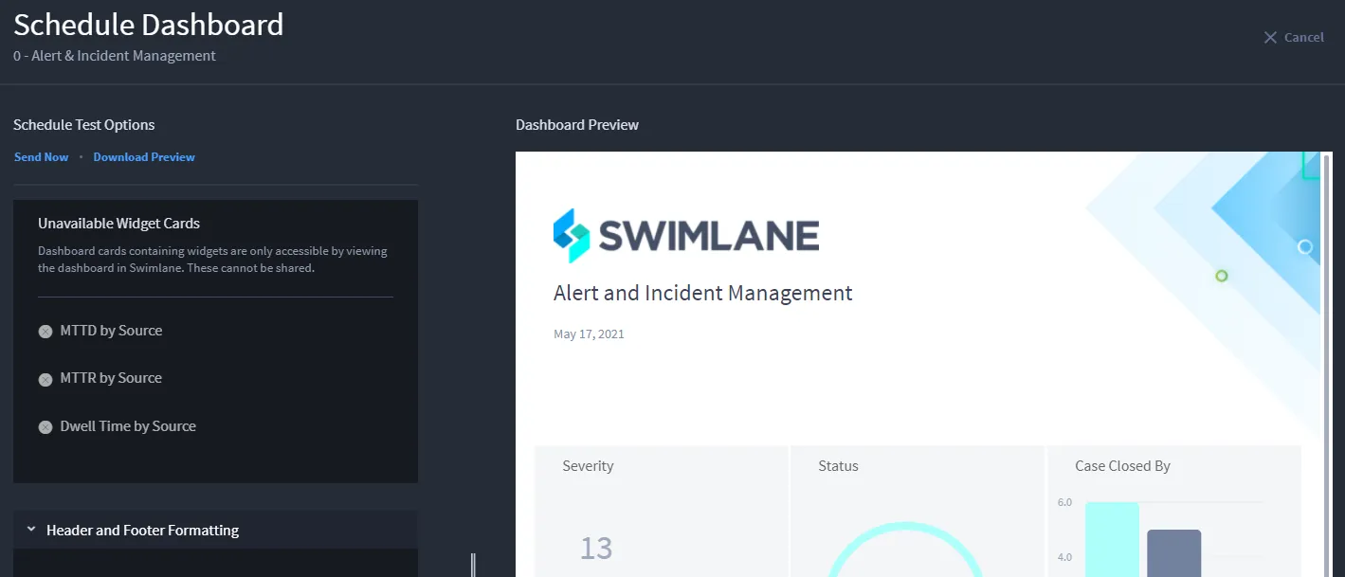This screenshot has width=1345, height=577.
Task: Click the X icon beside MTTD by Source
Action: click(x=45, y=332)
